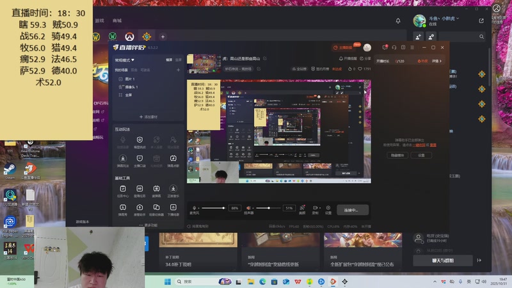Click the edit icon next to stream title
Screen dimensions: 512x288
pos(265,58)
